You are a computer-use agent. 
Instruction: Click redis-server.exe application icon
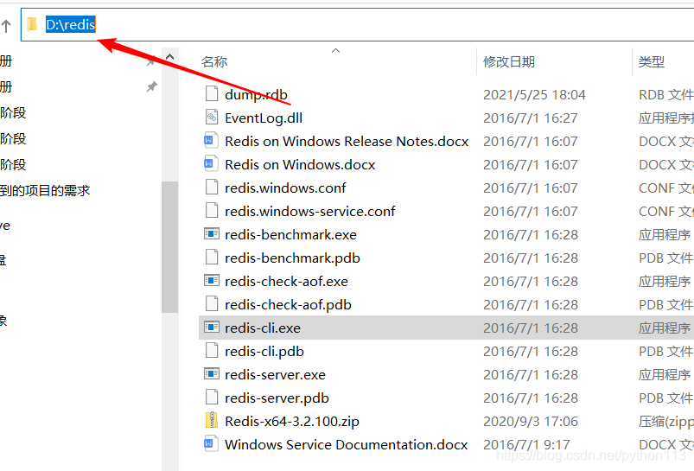[211, 374]
